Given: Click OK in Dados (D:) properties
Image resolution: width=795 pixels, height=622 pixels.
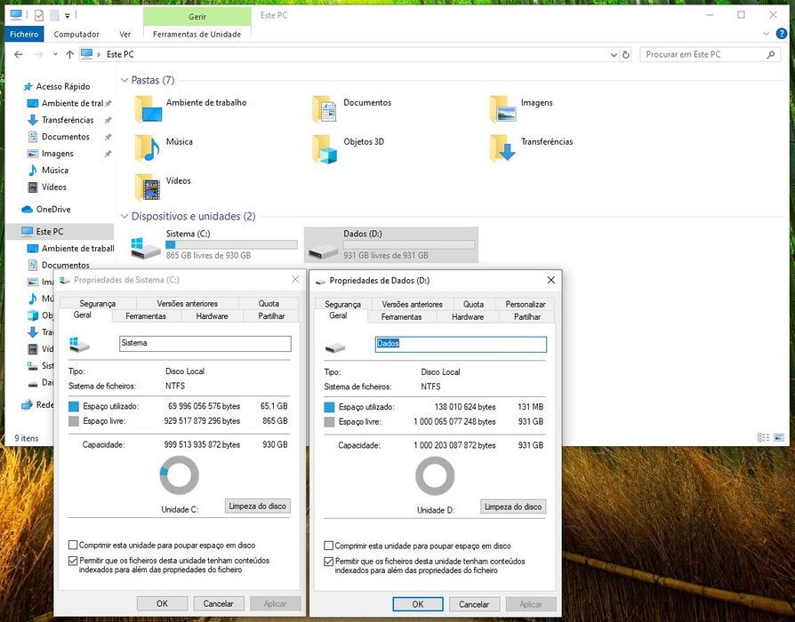Looking at the screenshot, I should click(418, 604).
